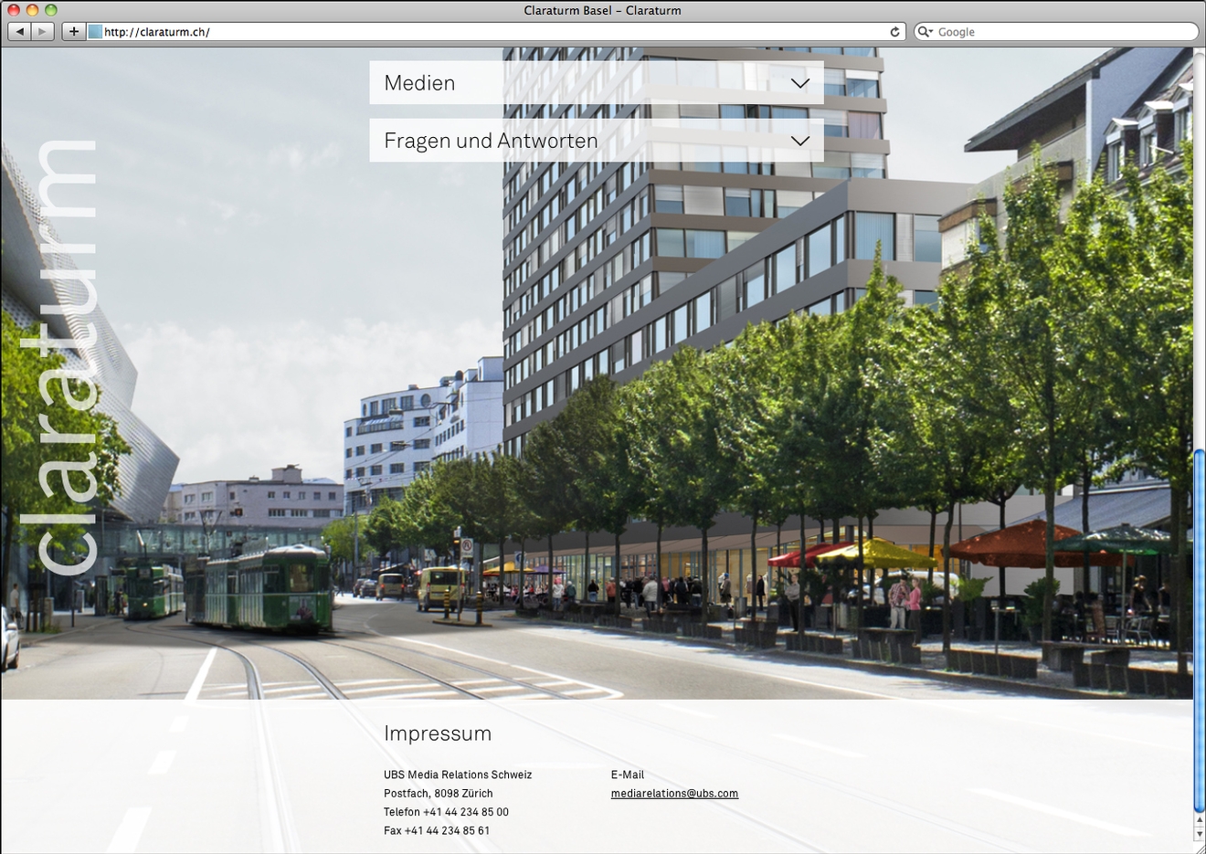This screenshot has width=1206, height=854.
Task: Click the scrollbar down arrow
Action: (x=1199, y=834)
